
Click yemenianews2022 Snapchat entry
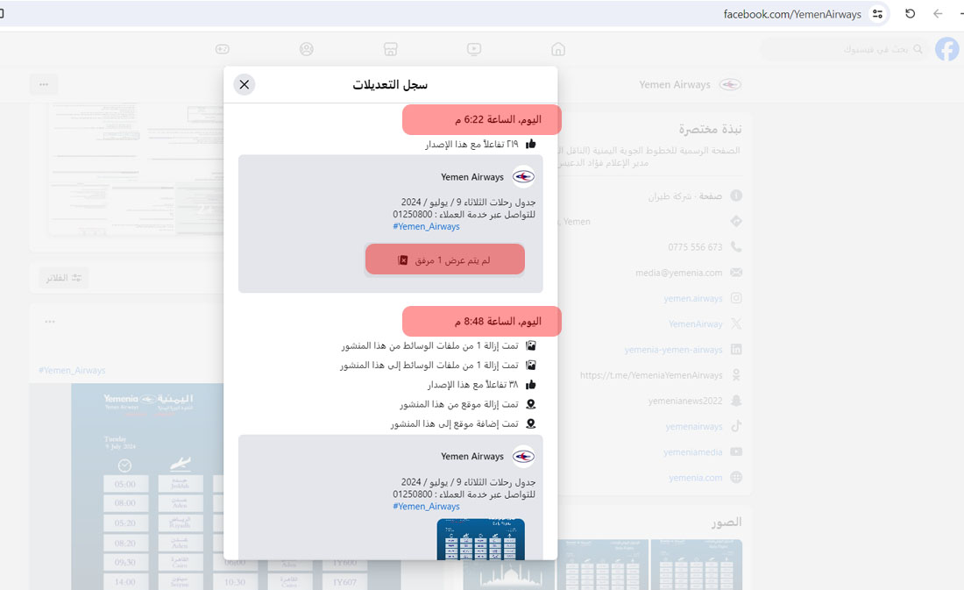point(685,402)
